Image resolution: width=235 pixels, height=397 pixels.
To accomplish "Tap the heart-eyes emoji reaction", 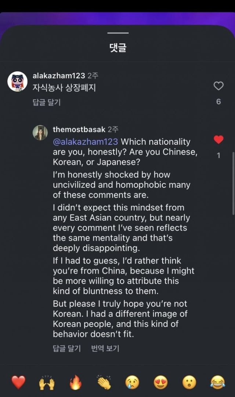I will coord(161,383).
